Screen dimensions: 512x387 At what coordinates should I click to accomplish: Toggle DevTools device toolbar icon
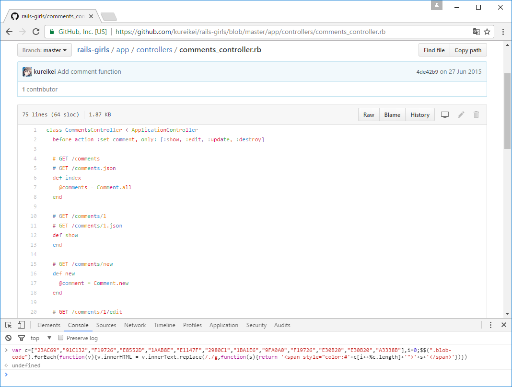pos(21,325)
